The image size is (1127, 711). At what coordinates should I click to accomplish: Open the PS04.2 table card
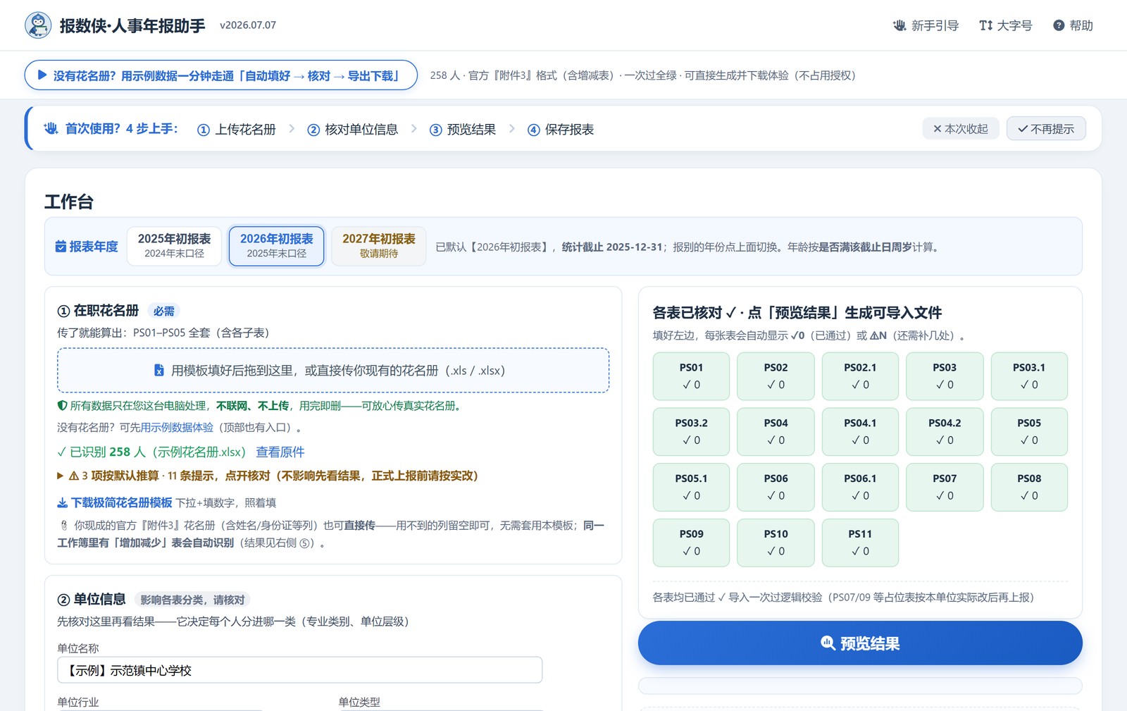(945, 432)
